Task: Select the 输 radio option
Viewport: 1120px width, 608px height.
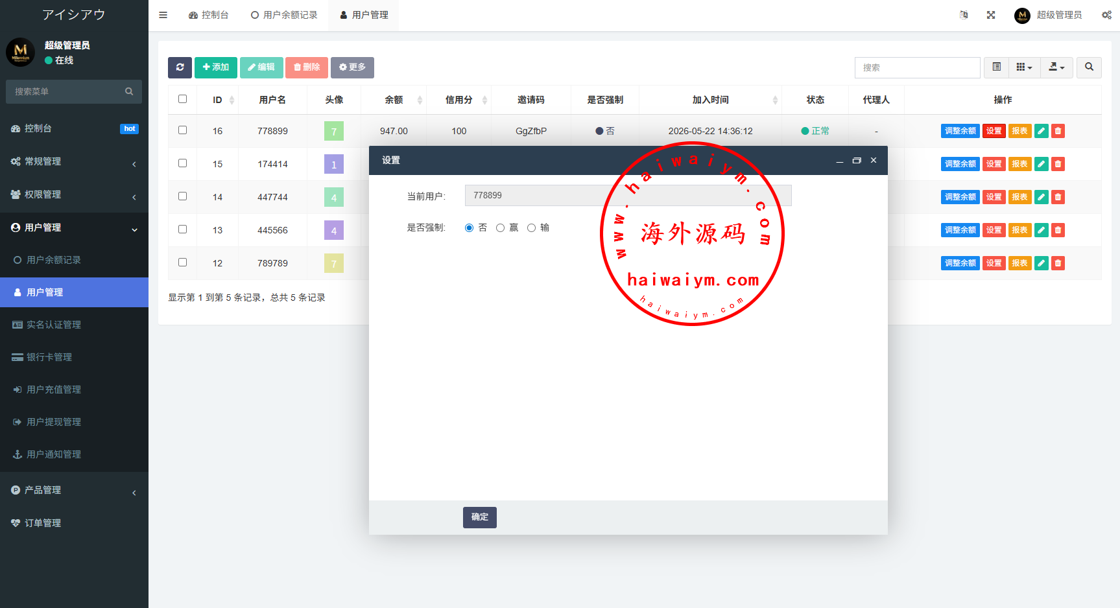Action: 531,228
